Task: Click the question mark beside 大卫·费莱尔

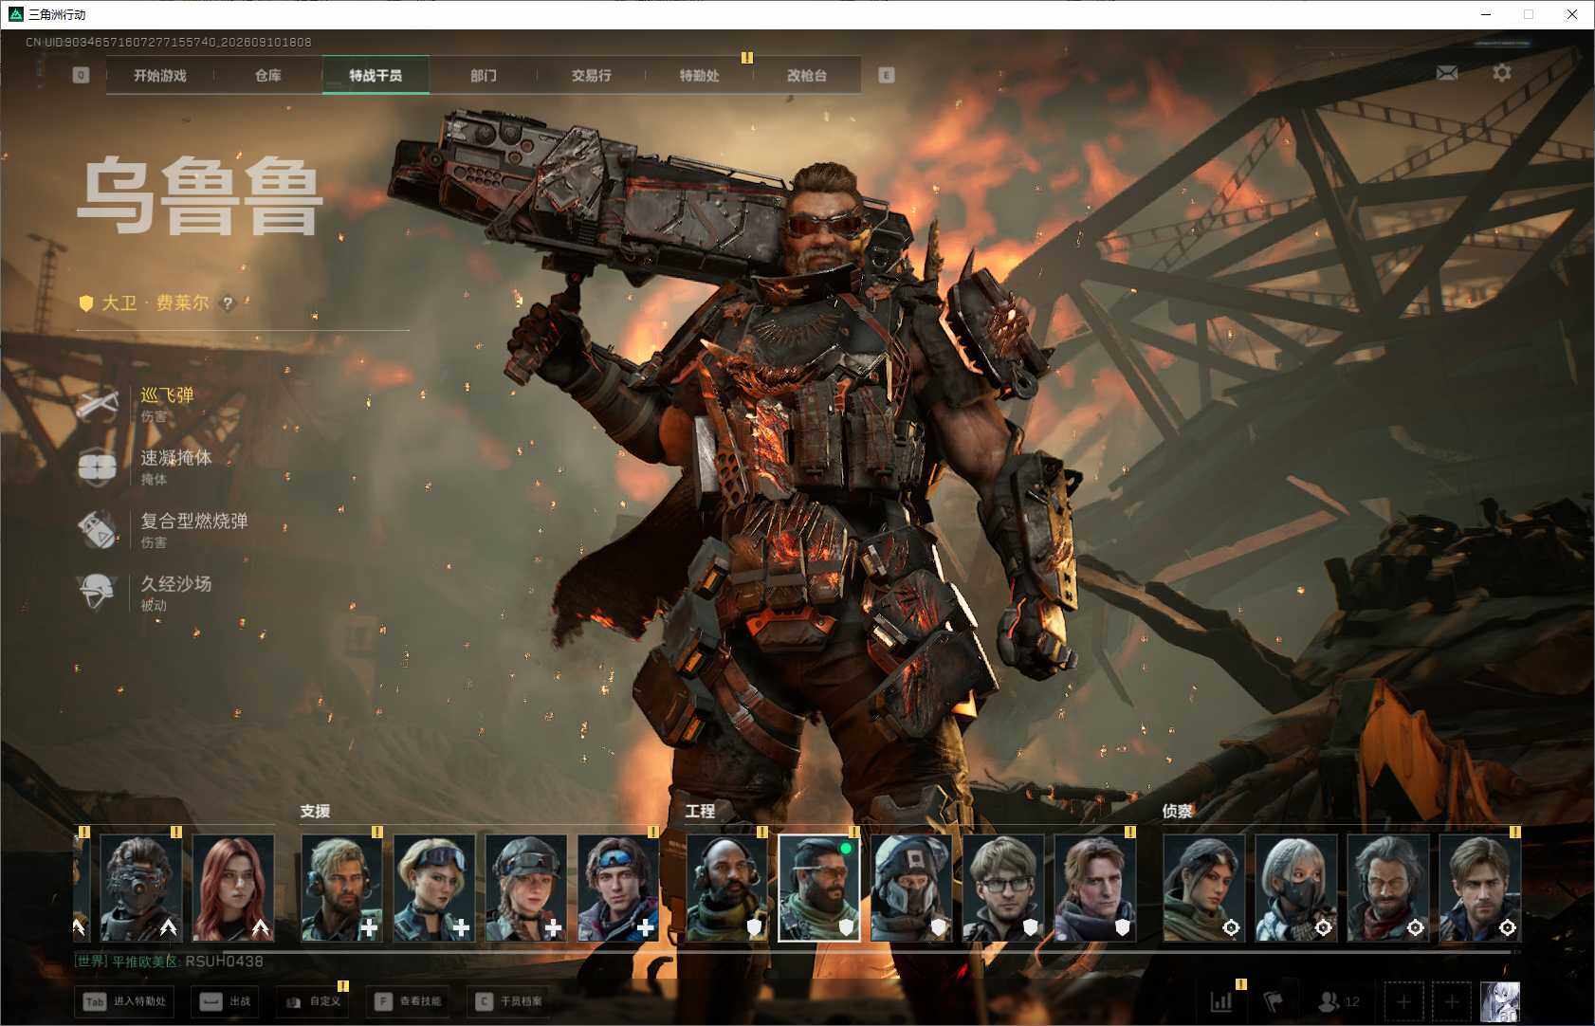Action: coord(228,303)
